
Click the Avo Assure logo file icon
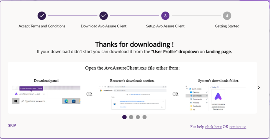click(x=218, y=96)
